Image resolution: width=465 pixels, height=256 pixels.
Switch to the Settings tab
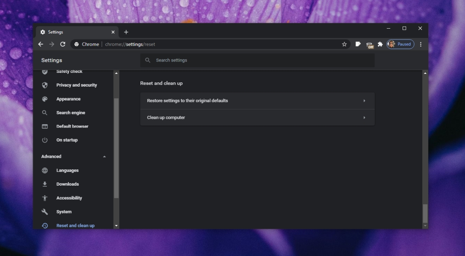point(70,32)
